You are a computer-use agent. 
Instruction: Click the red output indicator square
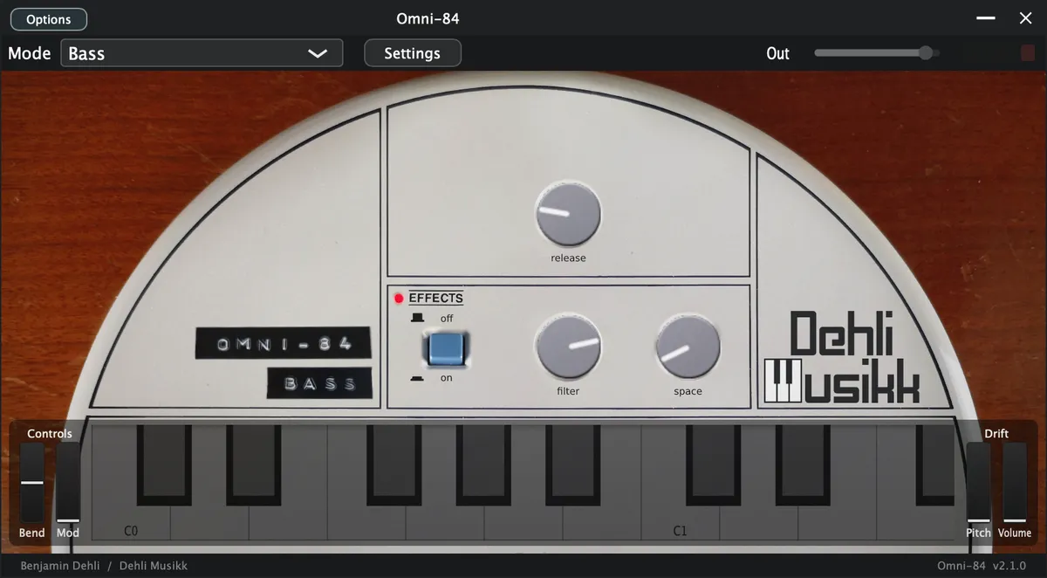[1028, 53]
